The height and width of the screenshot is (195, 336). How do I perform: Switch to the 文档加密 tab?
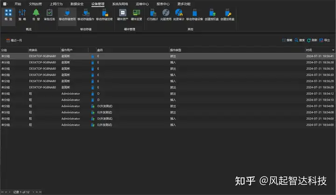[x=35, y=4]
